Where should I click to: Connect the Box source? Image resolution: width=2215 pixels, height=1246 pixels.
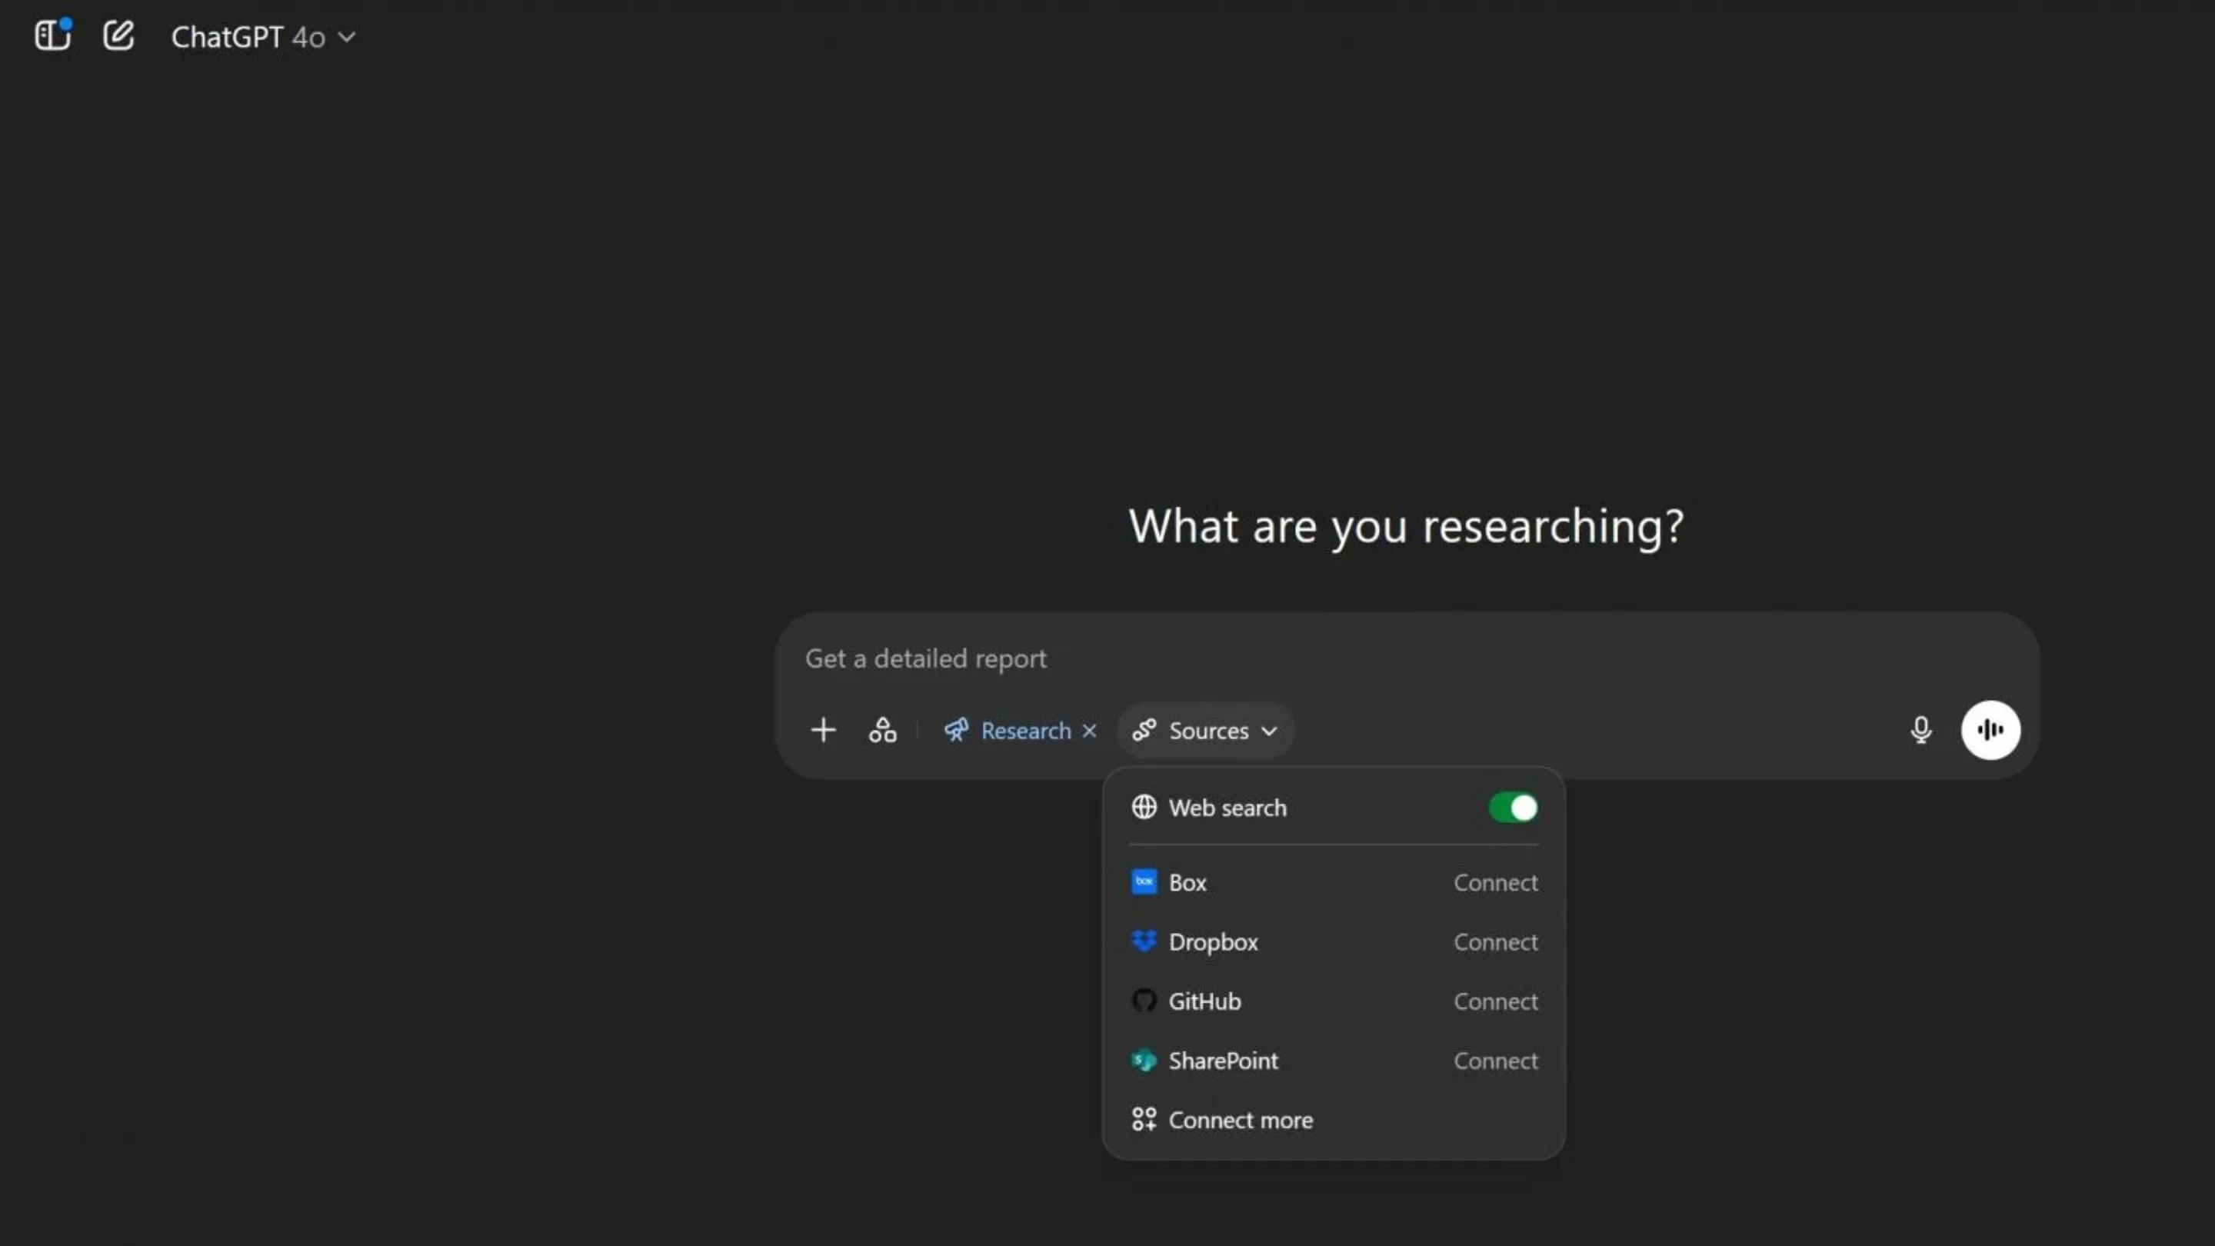(x=1495, y=882)
